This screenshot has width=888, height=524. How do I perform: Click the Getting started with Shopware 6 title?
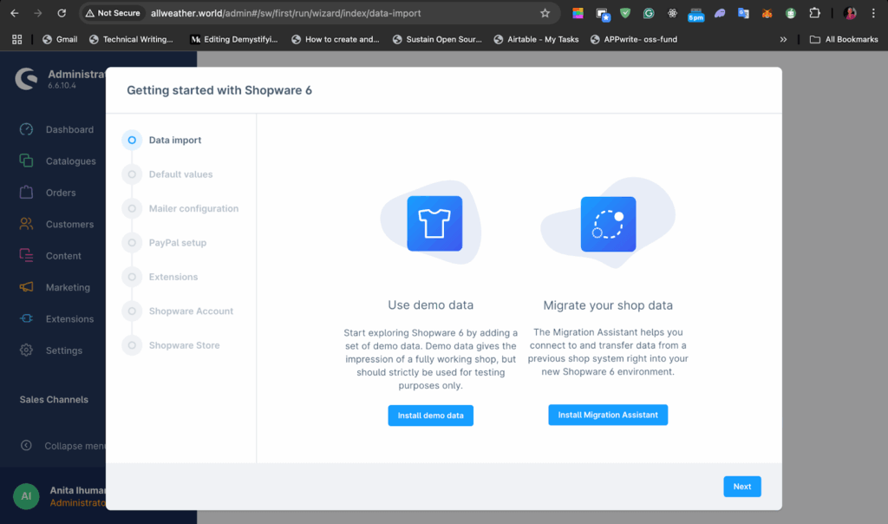point(219,90)
